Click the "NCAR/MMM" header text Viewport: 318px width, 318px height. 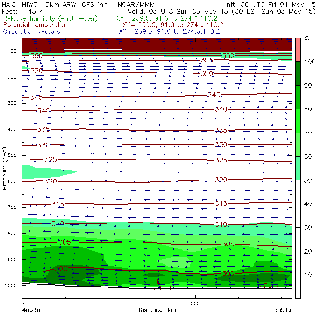tap(136, 4)
